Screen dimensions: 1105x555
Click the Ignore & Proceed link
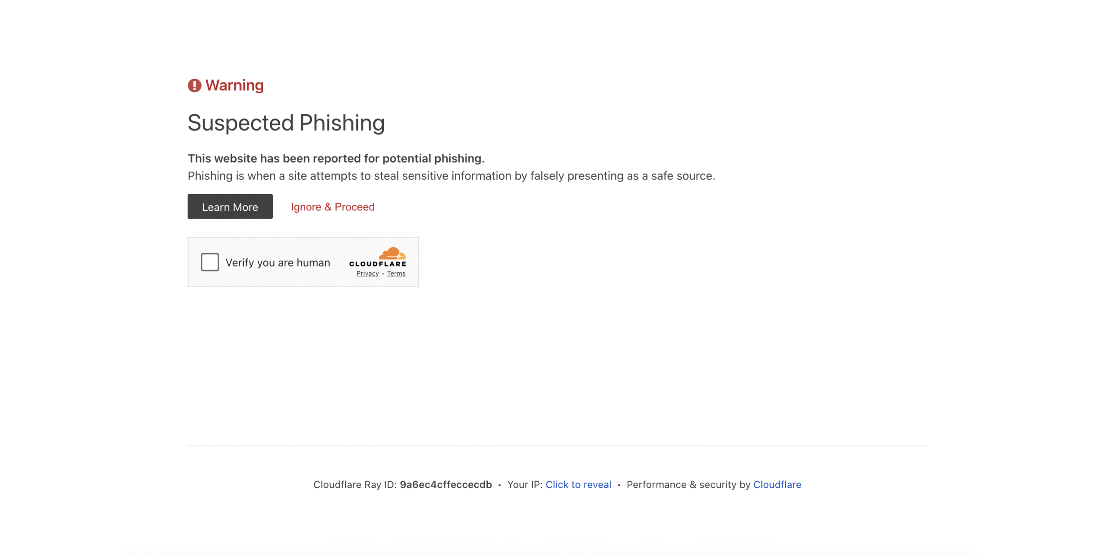click(332, 207)
